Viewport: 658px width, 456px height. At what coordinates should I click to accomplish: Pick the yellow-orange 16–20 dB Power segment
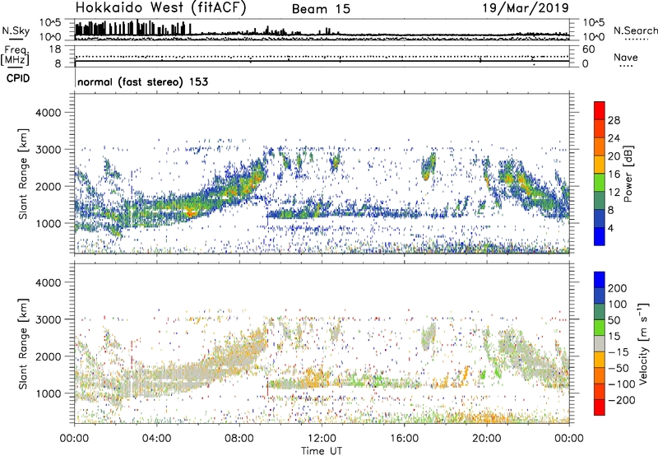600,165
